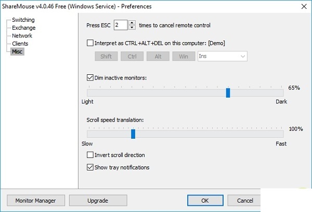
Task: Go to Network settings
Action: tap(22, 36)
